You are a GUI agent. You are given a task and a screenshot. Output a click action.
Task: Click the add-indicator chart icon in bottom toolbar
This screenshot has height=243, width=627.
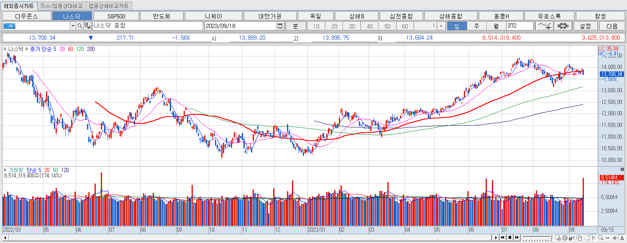click(x=572, y=238)
